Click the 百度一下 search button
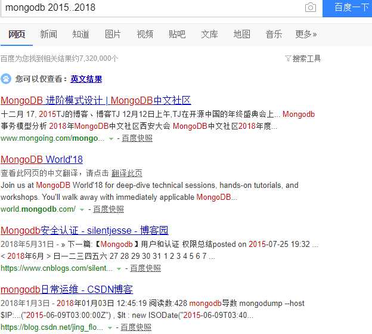This screenshot has height=334, width=372. click(347, 8)
